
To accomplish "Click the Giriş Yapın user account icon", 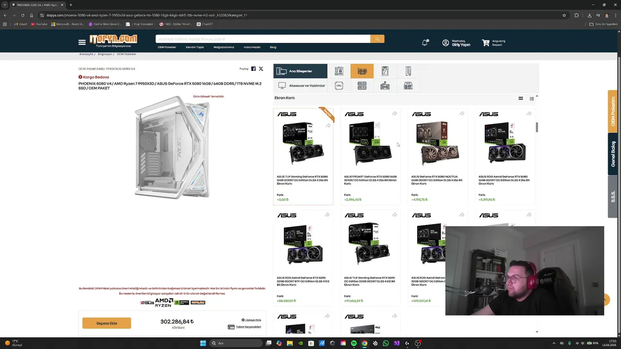I will point(445,43).
